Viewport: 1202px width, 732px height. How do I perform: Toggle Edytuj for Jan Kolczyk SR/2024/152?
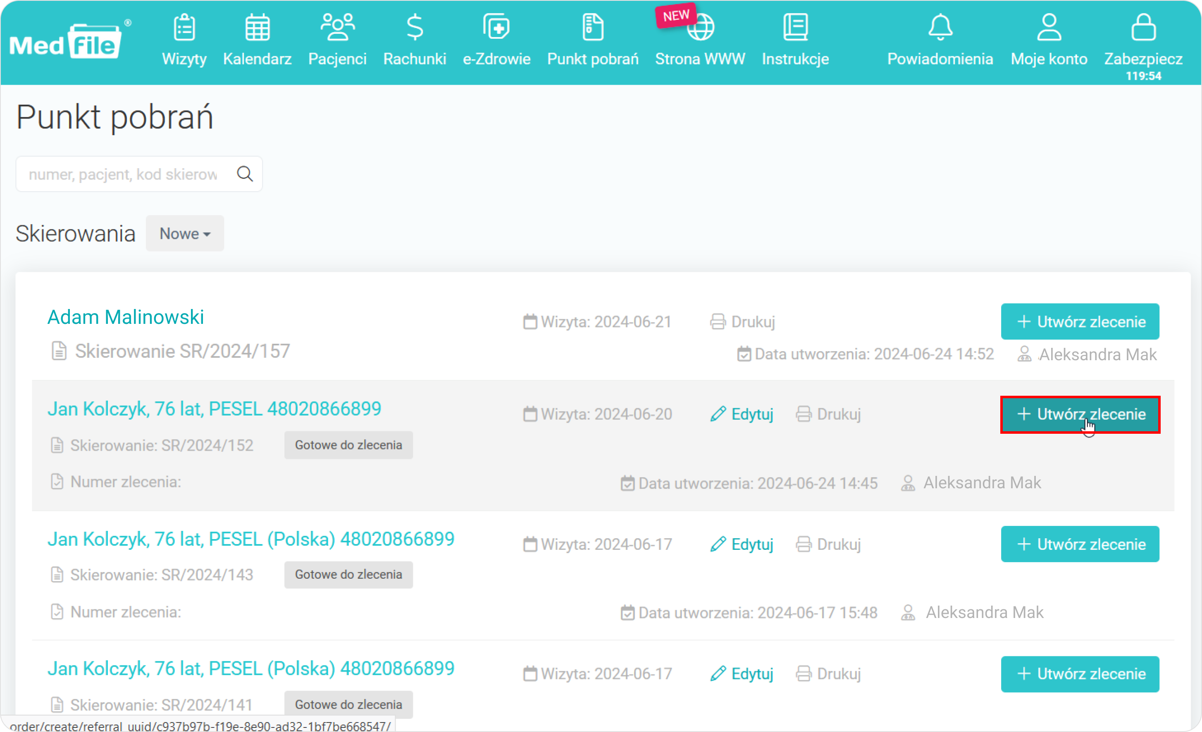pos(741,414)
